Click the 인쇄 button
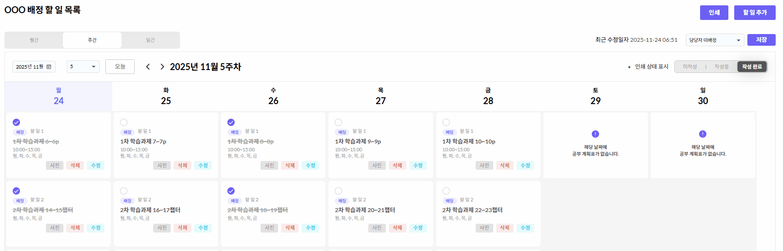 coord(714,13)
